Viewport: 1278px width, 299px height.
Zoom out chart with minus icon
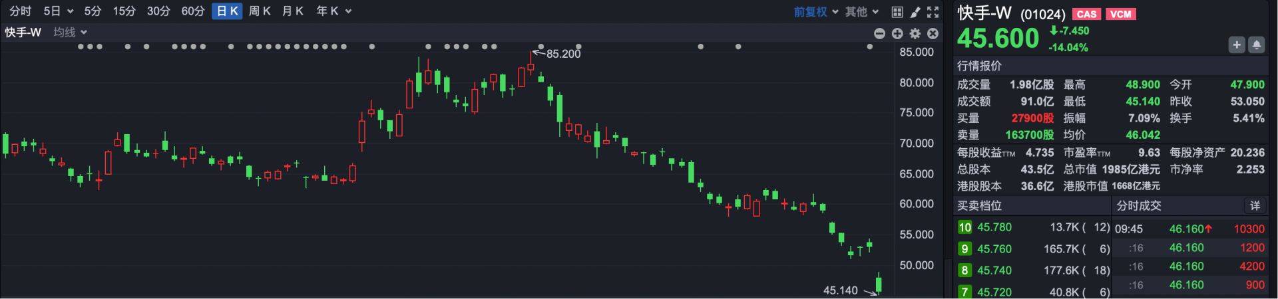[x=879, y=33]
